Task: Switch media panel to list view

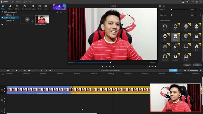Action: (61, 12)
